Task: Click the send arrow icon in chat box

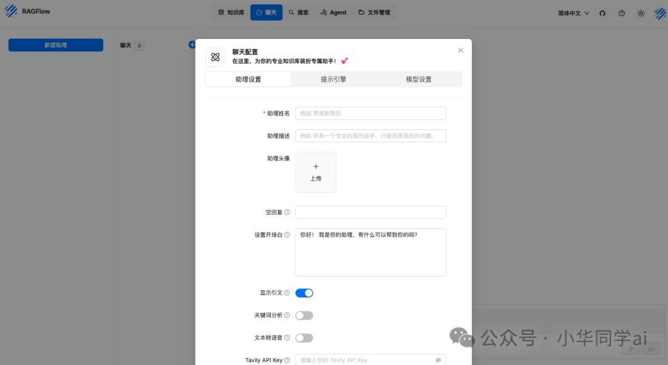Action: pos(651,349)
